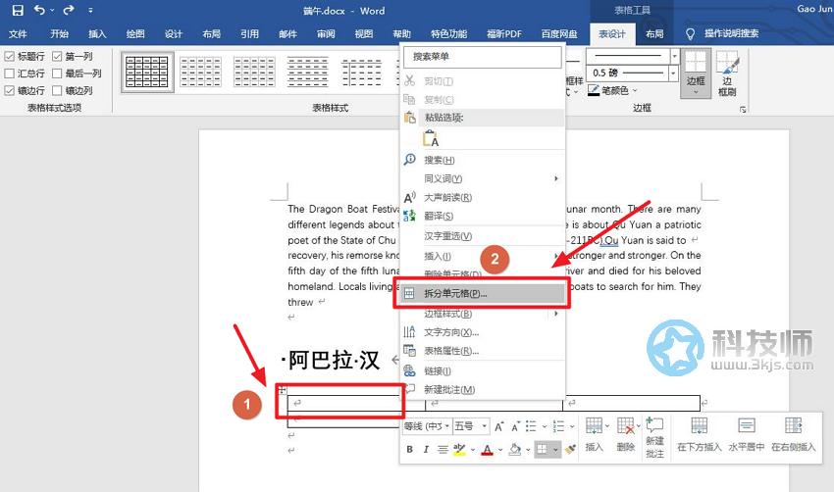Screen dimensions: 834x492
Task: Choose 汉字重选(V) menu entry
Action: click(x=482, y=236)
